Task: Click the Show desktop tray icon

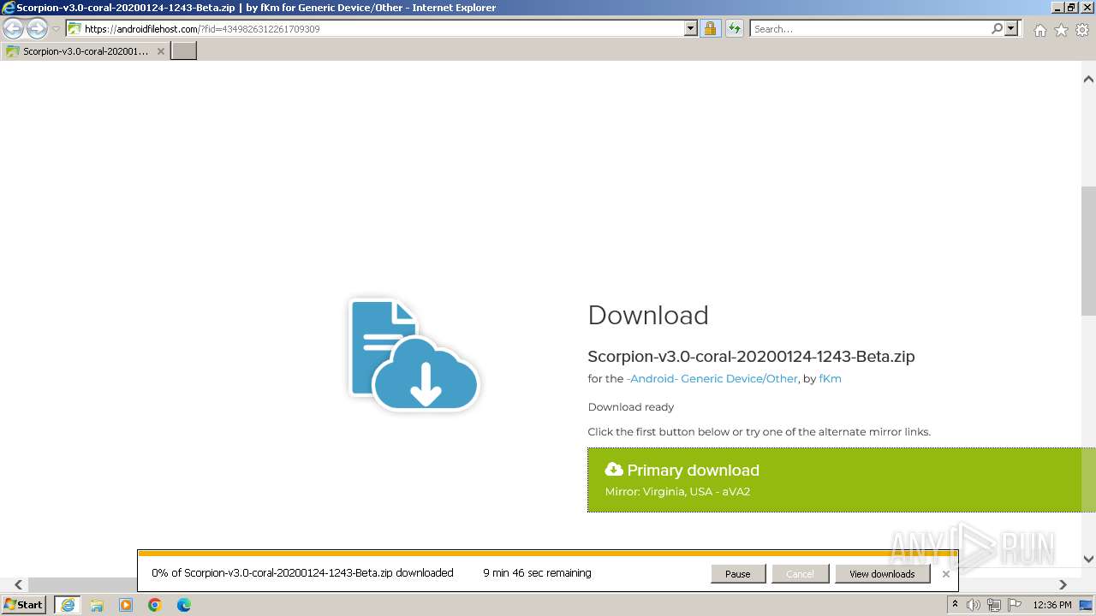Action: coord(1086,605)
